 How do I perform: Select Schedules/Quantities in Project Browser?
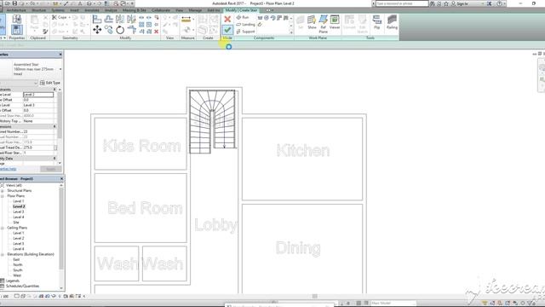(x=23, y=287)
